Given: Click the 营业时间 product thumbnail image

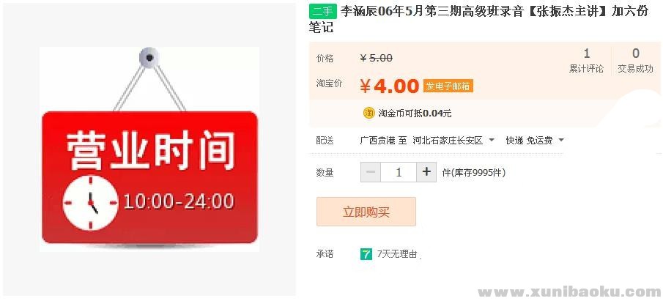Looking at the screenshot, I should pos(149,149).
